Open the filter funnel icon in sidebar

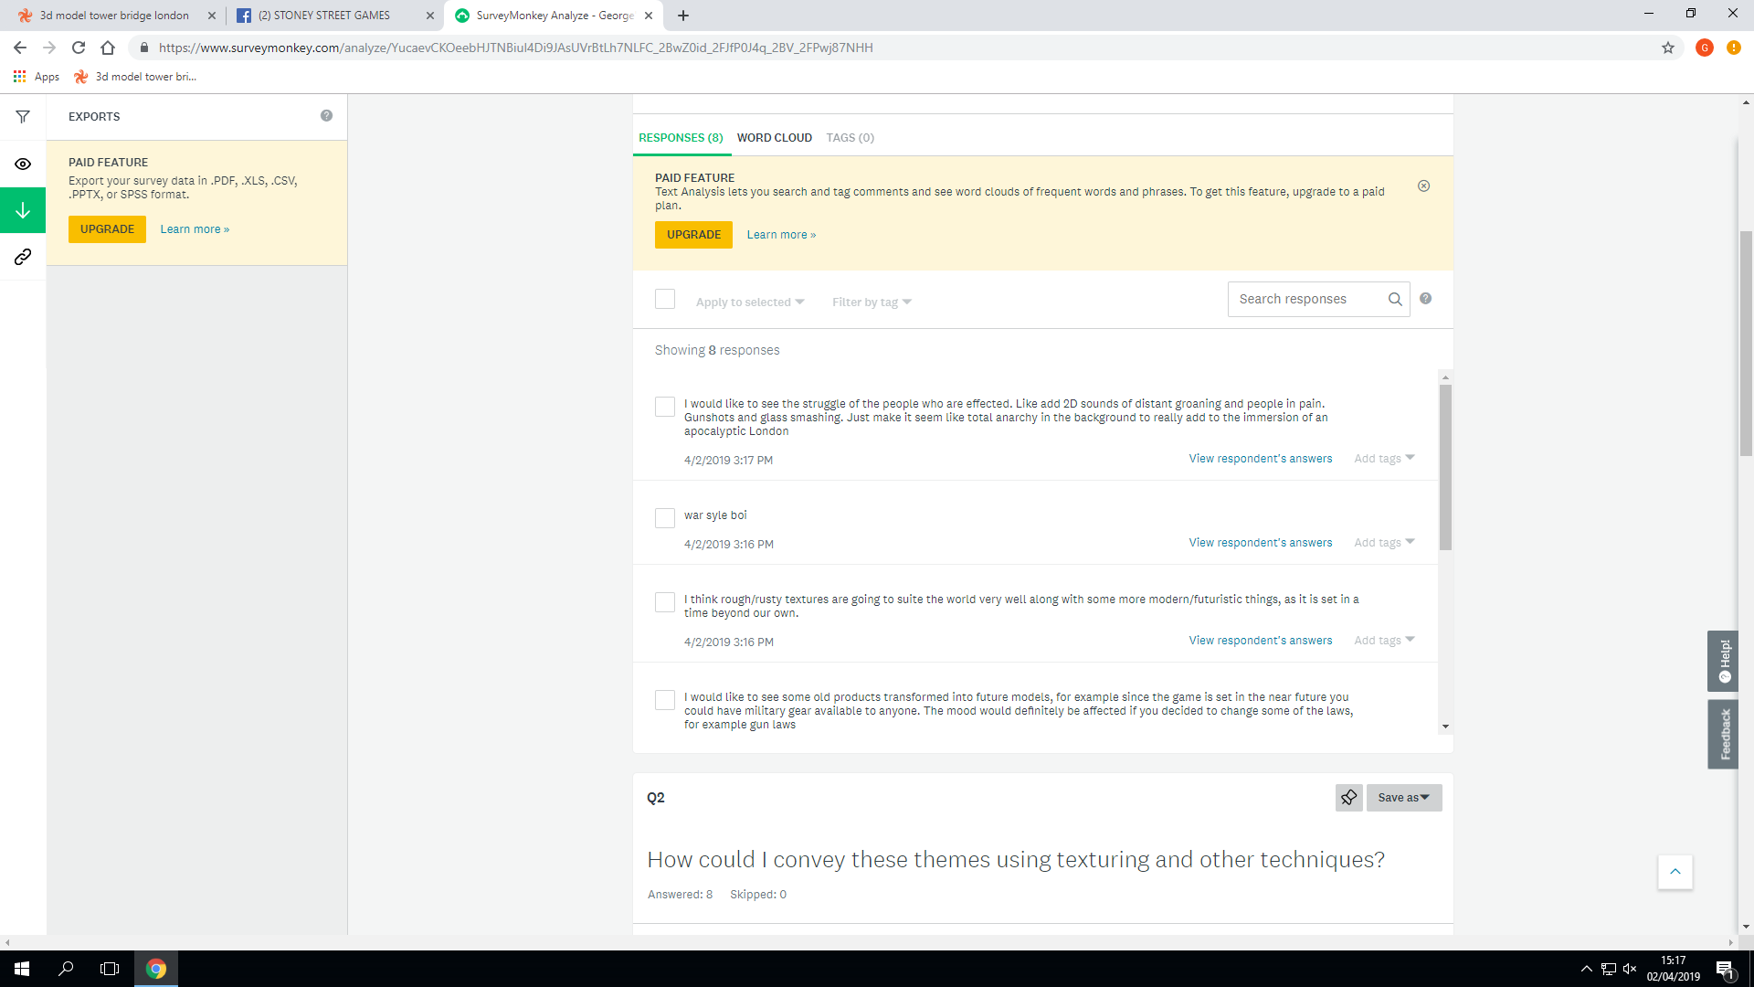(x=23, y=117)
